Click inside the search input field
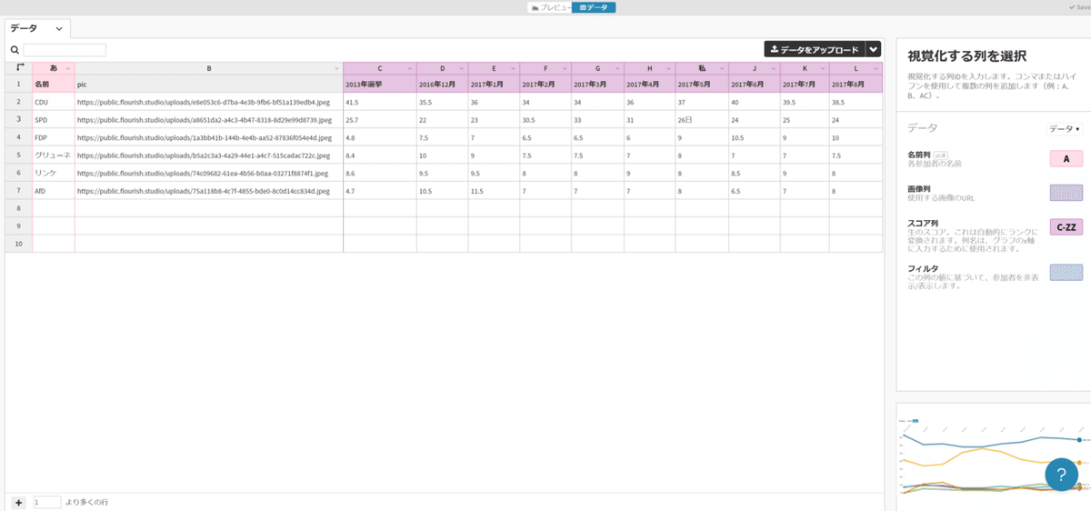The image size is (1091, 511). 65,50
